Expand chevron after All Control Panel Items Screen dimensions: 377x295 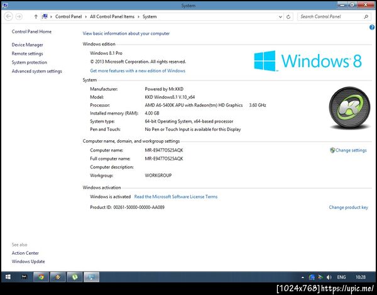pos(138,16)
